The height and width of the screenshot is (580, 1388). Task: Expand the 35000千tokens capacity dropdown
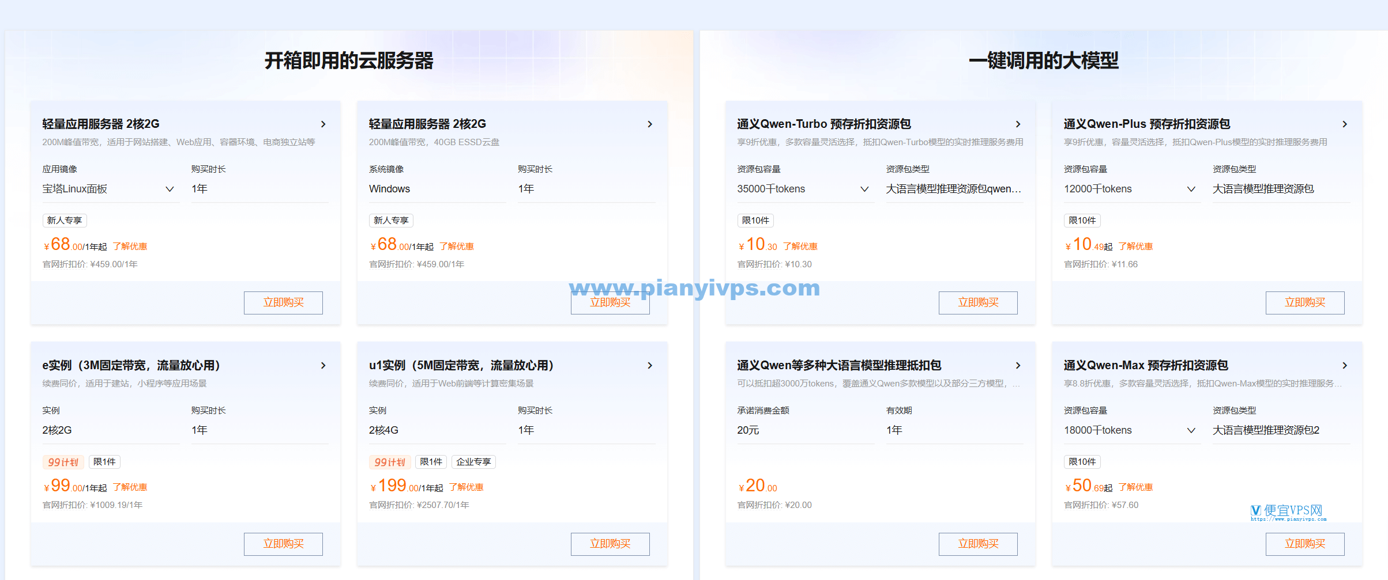[x=864, y=189]
